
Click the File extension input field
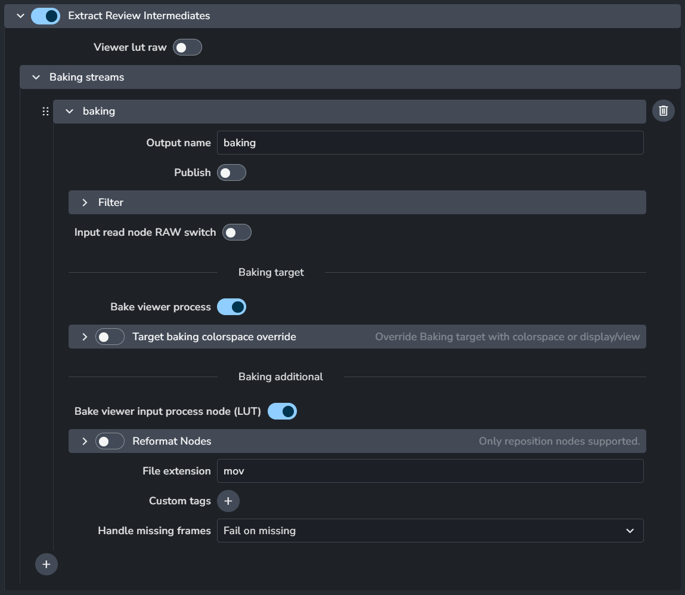pyautogui.click(x=430, y=471)
